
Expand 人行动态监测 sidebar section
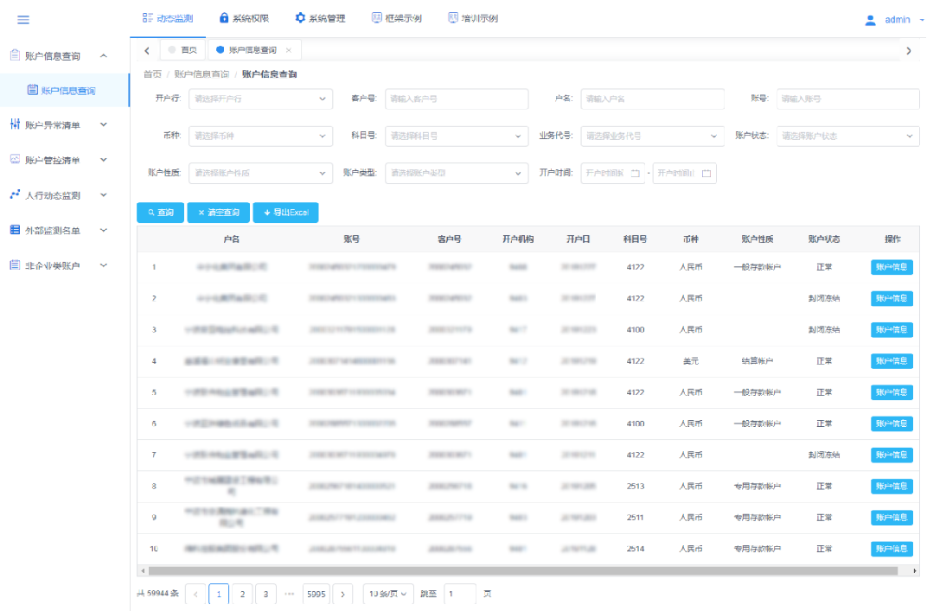59,195
